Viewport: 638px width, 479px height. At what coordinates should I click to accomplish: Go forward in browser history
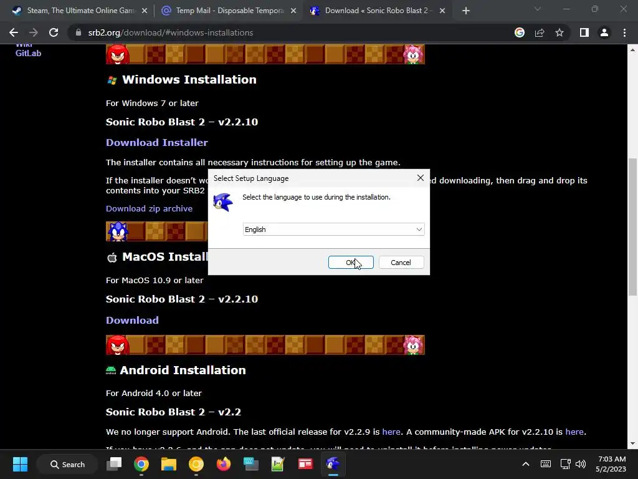coord(34,32)
